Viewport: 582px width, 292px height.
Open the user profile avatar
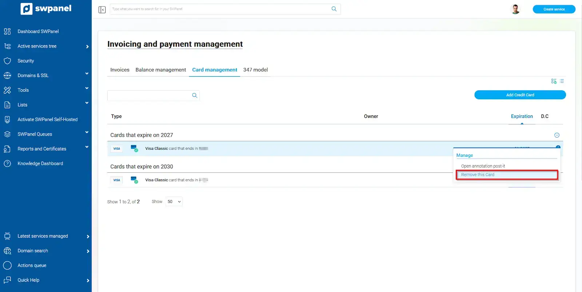point(515,9)
